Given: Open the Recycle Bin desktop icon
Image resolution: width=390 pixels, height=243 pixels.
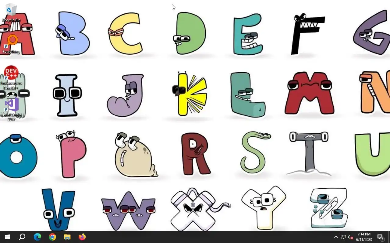Looking at the screenshot, I should click(x=11, y=13).
